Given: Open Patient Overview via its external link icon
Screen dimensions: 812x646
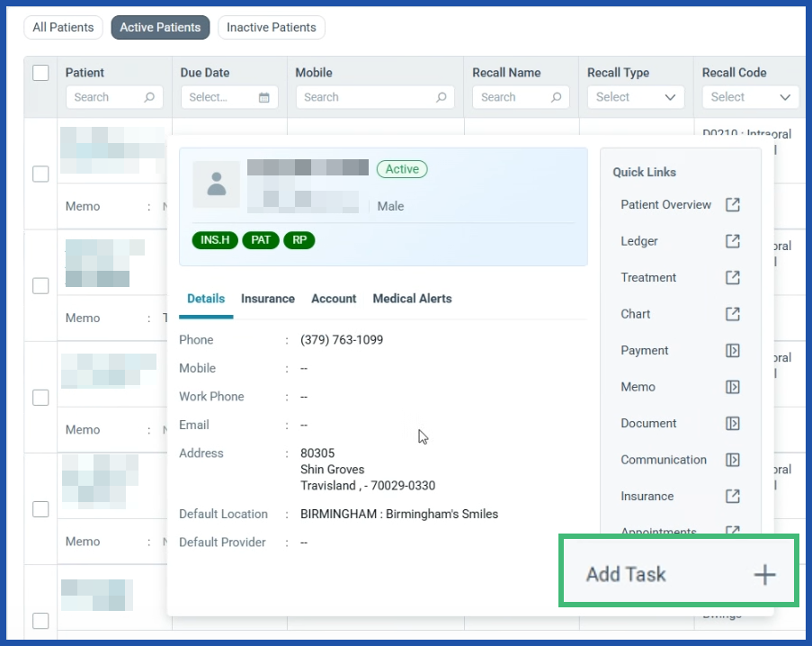Looking at the screenshot, I should tap(732, 205).
